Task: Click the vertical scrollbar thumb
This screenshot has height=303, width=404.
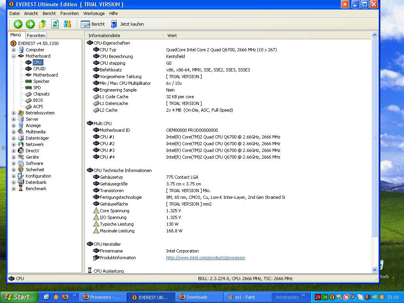Action: coord(375,138)
